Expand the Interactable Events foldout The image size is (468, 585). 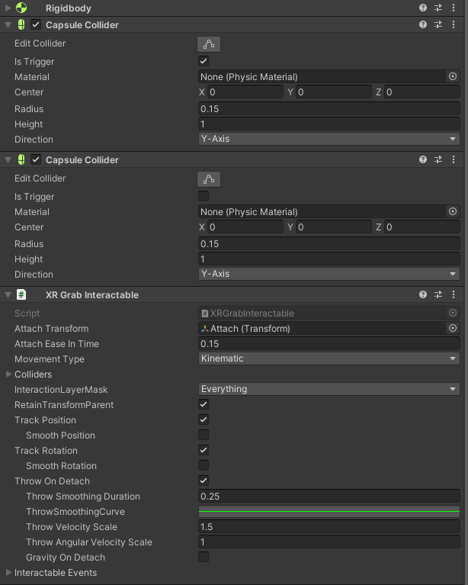8,573
